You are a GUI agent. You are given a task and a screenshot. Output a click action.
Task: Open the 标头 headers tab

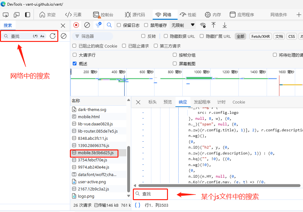[x=153, y=102]
